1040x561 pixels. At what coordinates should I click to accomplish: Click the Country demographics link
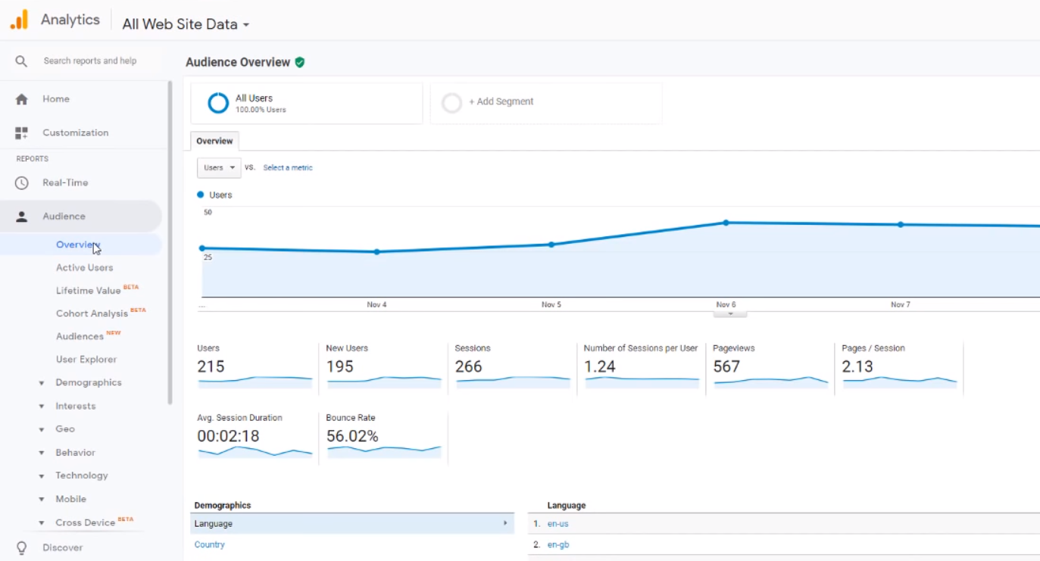click(x=210, y=544)
